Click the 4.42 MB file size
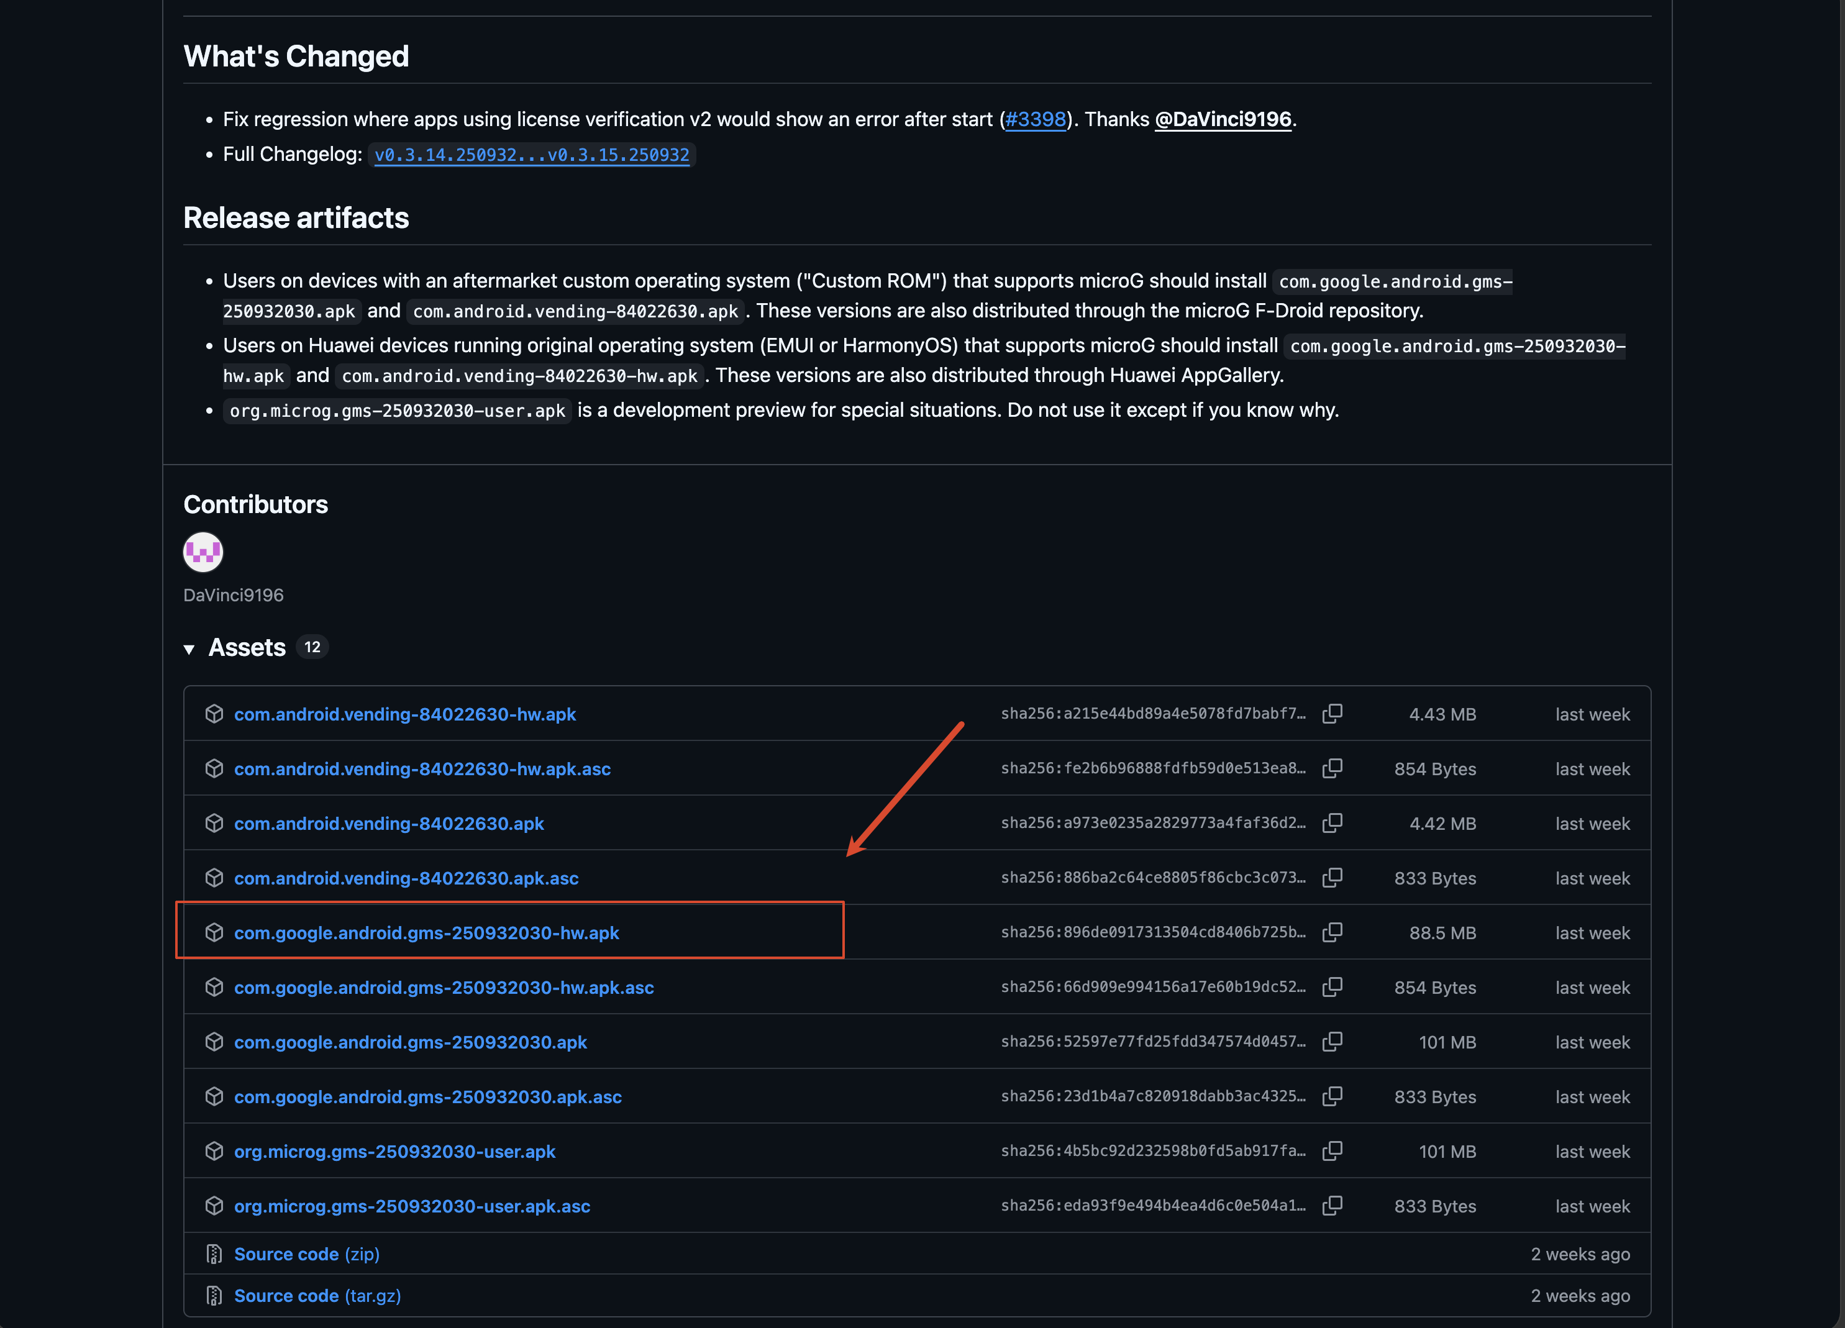Screen dimensions: 1845x1328 (1442, 823)
